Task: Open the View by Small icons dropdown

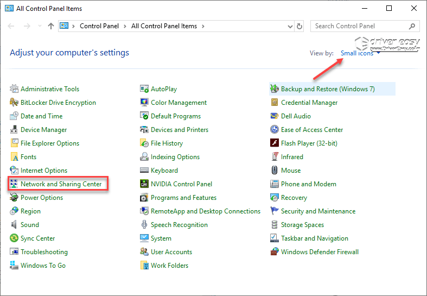Action: click(360, 53)
